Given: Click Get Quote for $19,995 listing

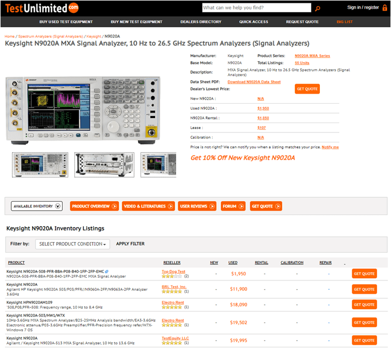Looking at the screenshot, I should (364, 340).
